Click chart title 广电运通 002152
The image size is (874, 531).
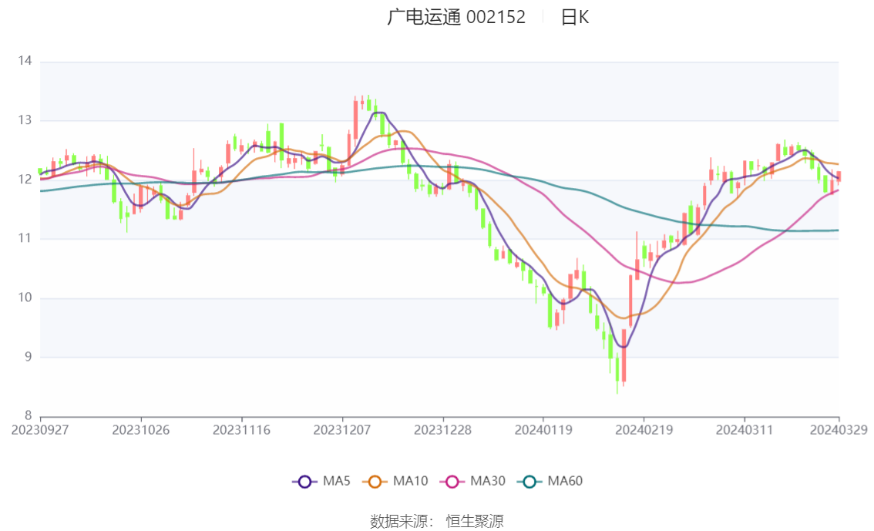456,17
